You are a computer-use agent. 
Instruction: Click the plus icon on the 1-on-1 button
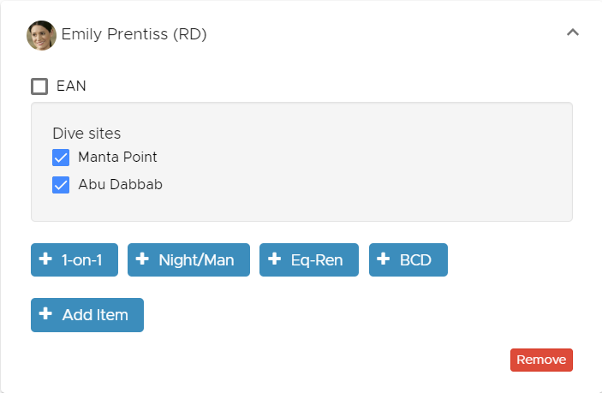point(45,259)
